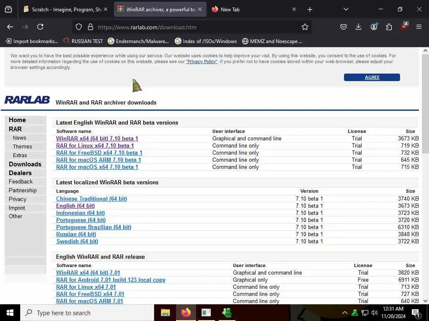This screenshot has height=321, width=429.
Task: Open Other sidebar item
Action: click(16, 216)
